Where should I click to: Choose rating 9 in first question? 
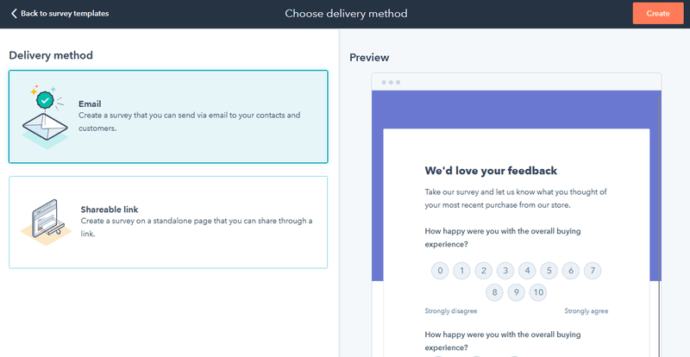516,292
